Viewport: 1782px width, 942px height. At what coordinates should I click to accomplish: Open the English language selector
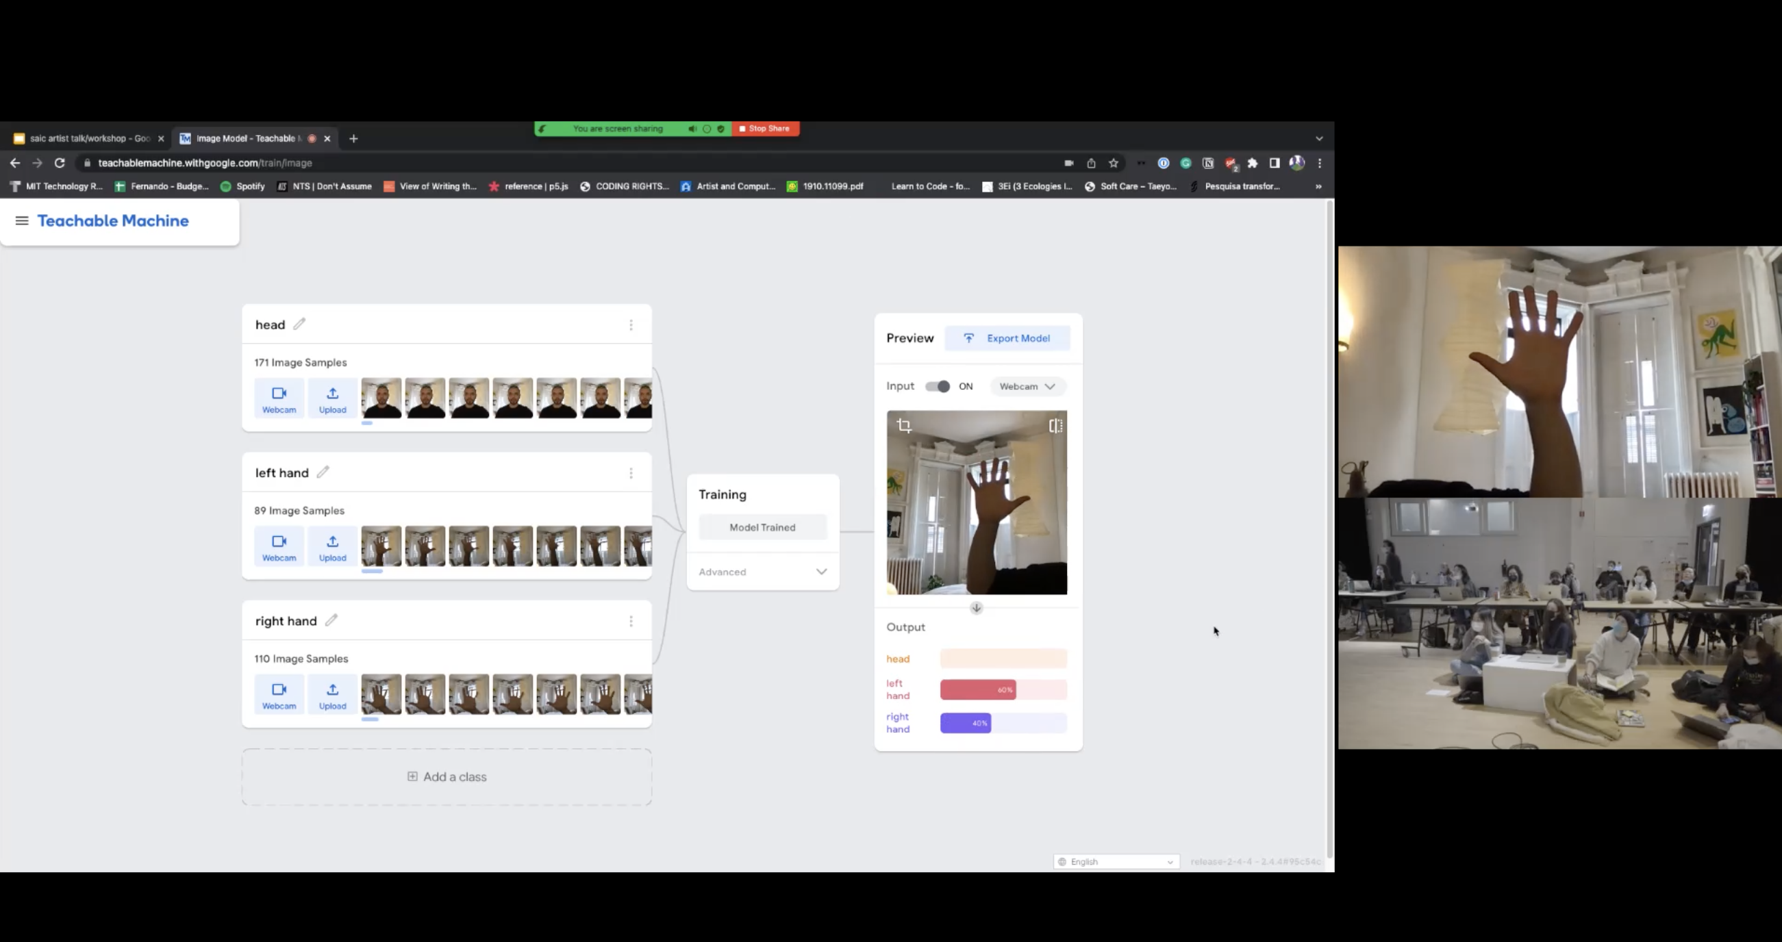click(x=1116, y=862)
